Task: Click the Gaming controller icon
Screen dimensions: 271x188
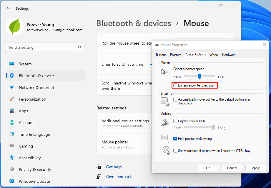Action: pyautogui.click(x=12, y=146)
